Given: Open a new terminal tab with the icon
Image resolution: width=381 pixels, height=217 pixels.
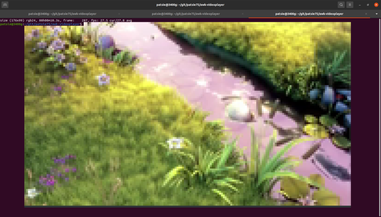Looking at the screenshot, I should point(5,5).
